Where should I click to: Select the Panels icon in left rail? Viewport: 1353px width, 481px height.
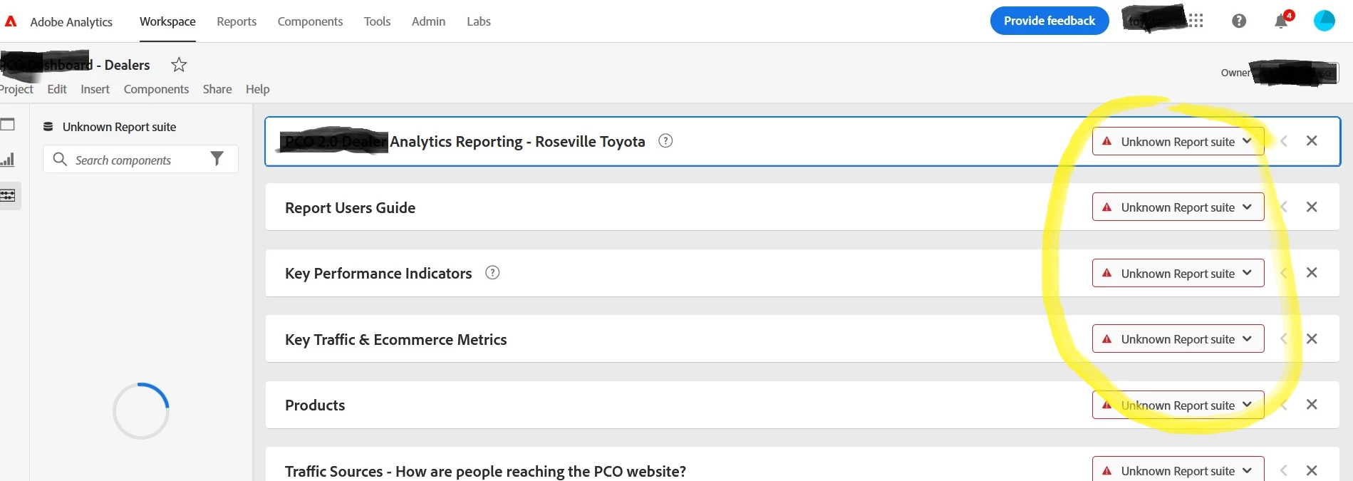coord(8,125)
